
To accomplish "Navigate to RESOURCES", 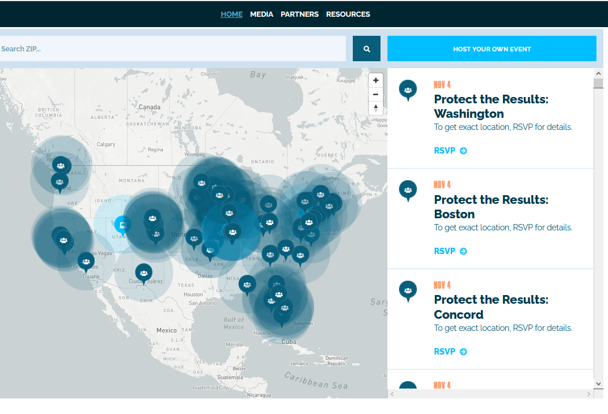I will click(348, 14).
